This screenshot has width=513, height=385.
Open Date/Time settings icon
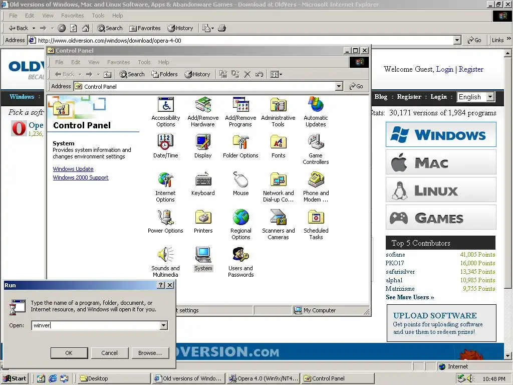point(165,146)
